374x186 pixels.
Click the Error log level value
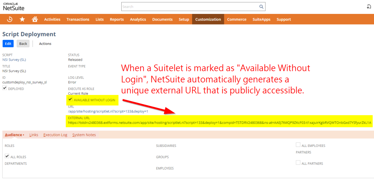72,82
